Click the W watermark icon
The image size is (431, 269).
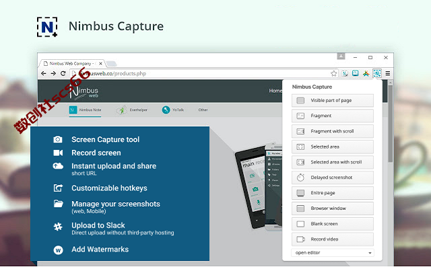coord(58,250)
